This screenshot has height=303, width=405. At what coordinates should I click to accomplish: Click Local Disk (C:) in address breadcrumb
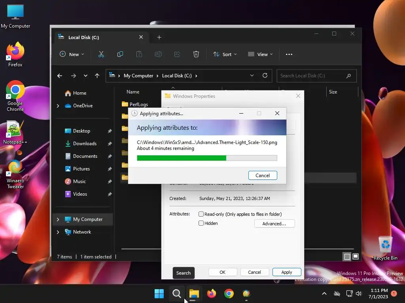click(177, 76)
